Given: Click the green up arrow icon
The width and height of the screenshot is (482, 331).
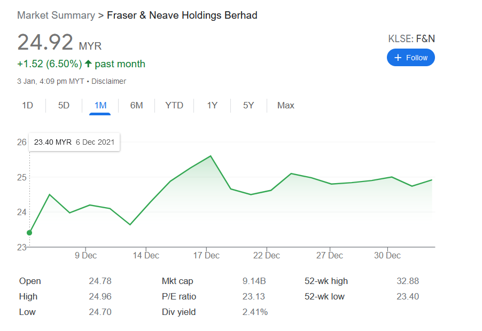Looking at the screenshot, I should [88, 64].
